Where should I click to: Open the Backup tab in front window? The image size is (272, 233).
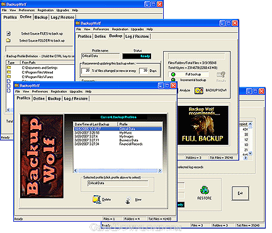[54, 98]
